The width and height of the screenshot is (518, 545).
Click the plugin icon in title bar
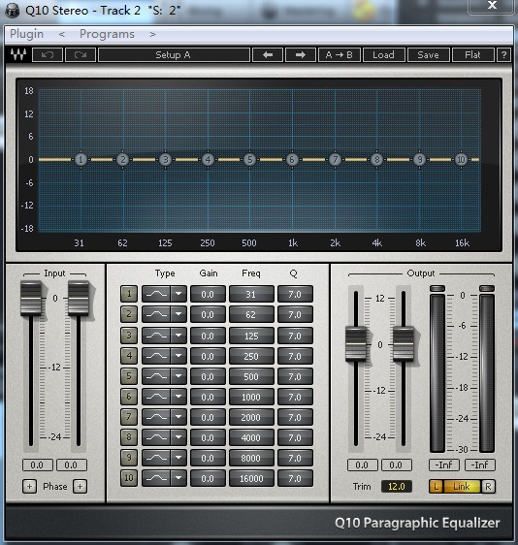(x=13, y=11)
